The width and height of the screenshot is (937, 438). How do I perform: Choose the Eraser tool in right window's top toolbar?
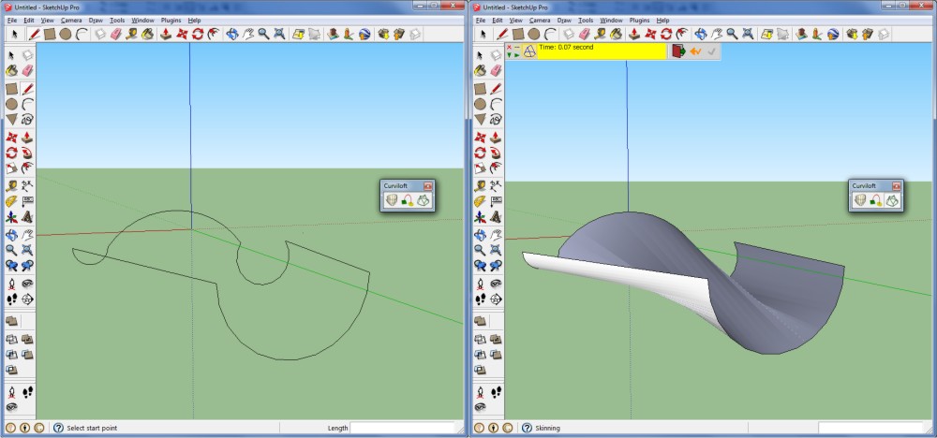[585, 34]
